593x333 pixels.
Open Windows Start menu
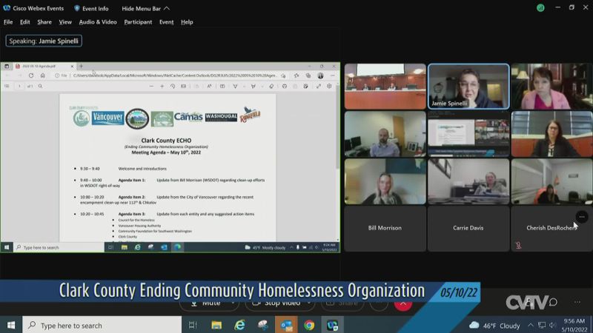point(11,325)
